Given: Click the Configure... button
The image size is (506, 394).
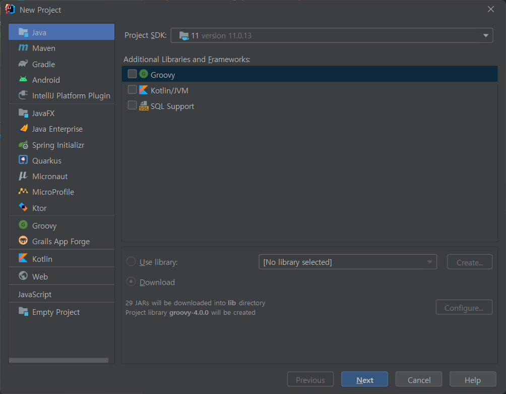Looking at the screenshot, I should pyautogui.click(x=464, y=307).
